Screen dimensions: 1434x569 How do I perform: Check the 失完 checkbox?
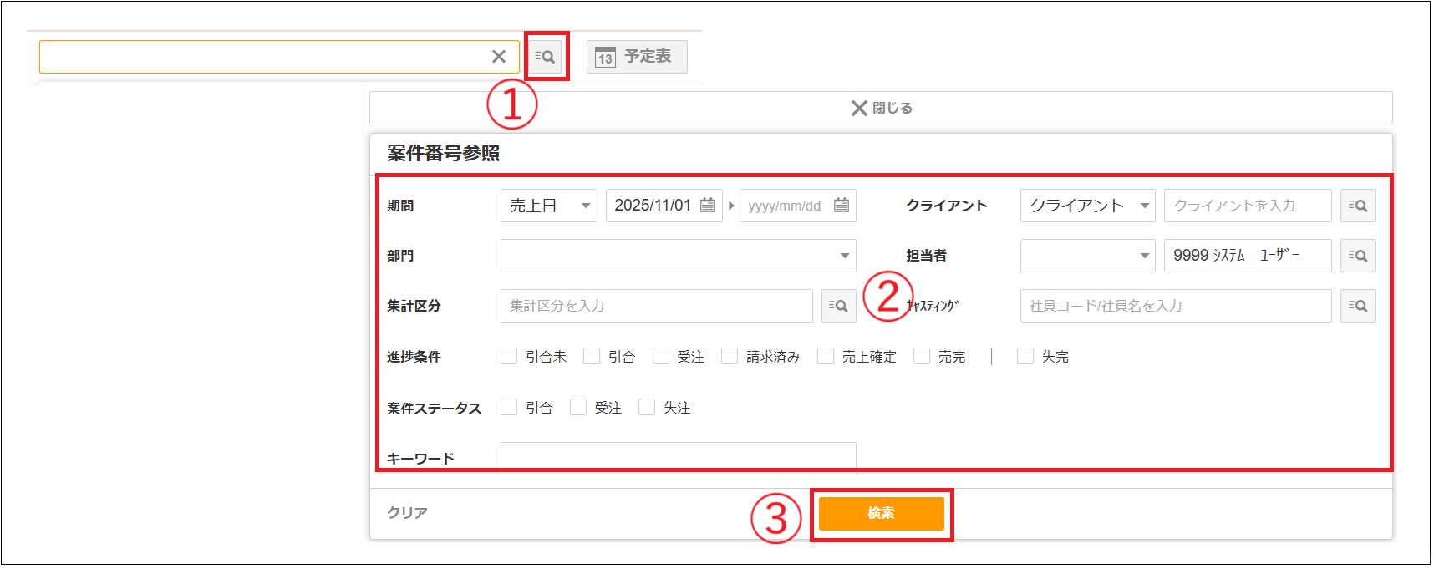1025,356
